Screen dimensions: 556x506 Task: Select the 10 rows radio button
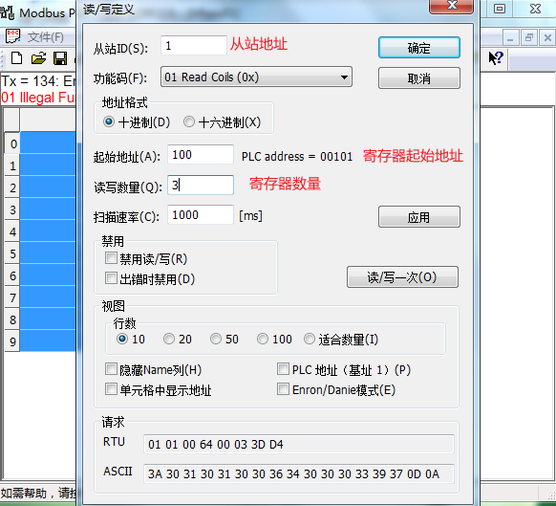pyautogui.click(x=122, y=339)
